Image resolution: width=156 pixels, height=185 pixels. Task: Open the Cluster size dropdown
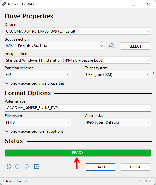click(118, 122)
